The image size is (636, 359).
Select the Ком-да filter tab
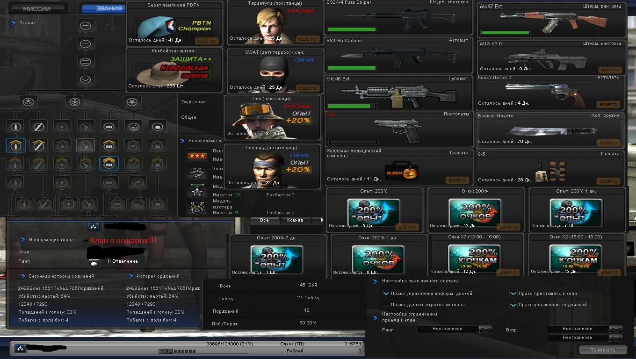tap(295, 220)
